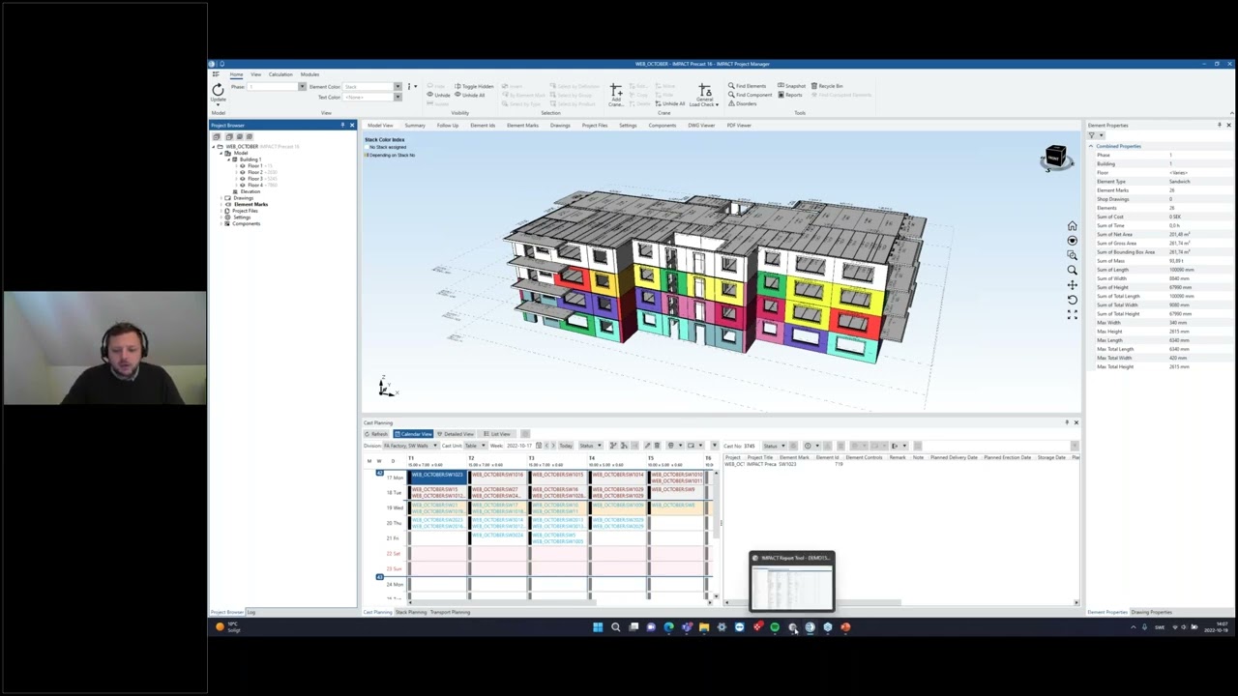Screen dimensions: 1238x696
Task: Select the Elevation tree item
Action: pyautogui.click(x=251, y=191)
